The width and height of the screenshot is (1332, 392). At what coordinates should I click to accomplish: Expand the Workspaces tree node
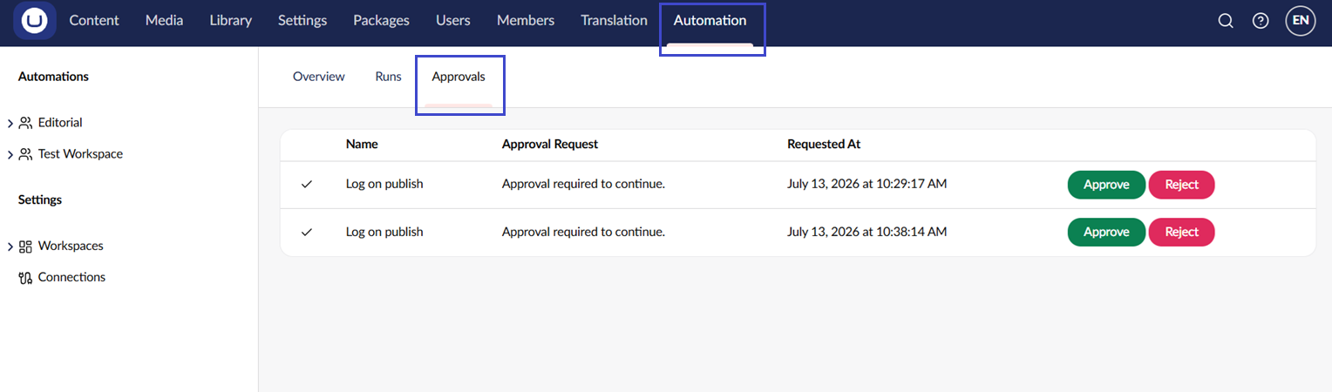(10, 247)
